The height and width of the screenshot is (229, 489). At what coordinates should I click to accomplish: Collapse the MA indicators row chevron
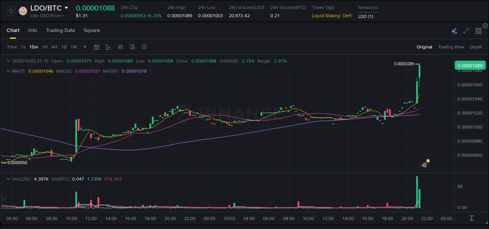(x=8, y=71)
